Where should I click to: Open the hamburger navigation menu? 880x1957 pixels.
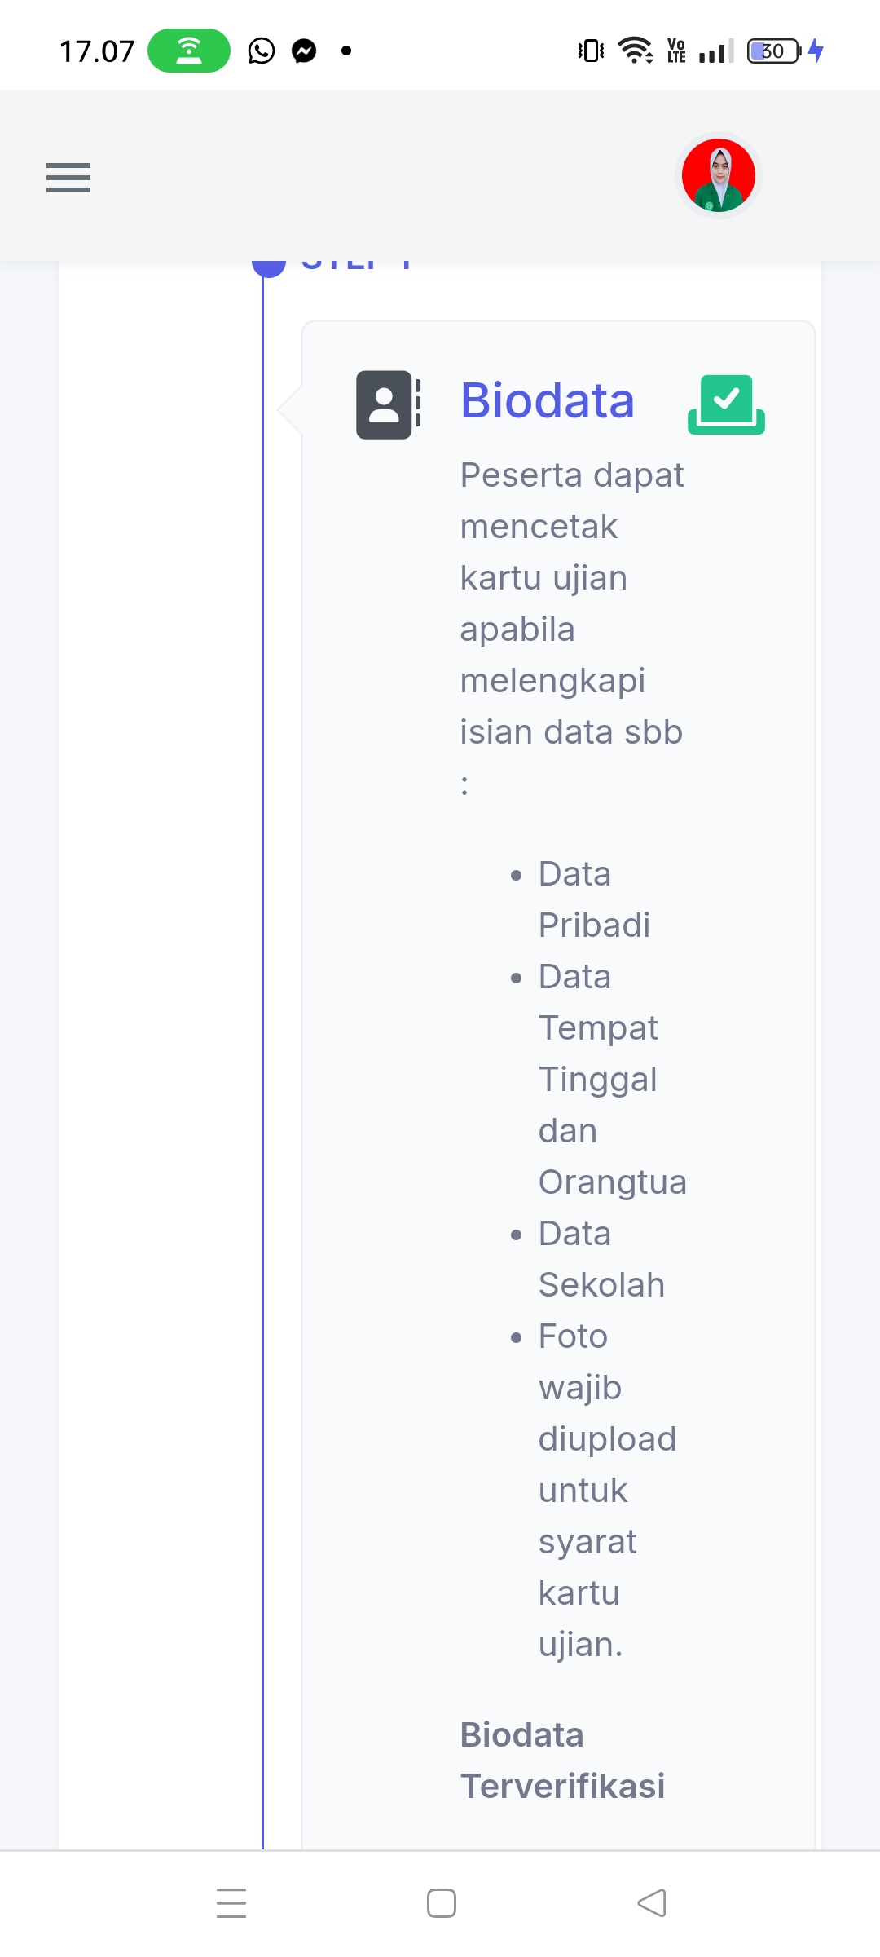[x=68, y=177]
